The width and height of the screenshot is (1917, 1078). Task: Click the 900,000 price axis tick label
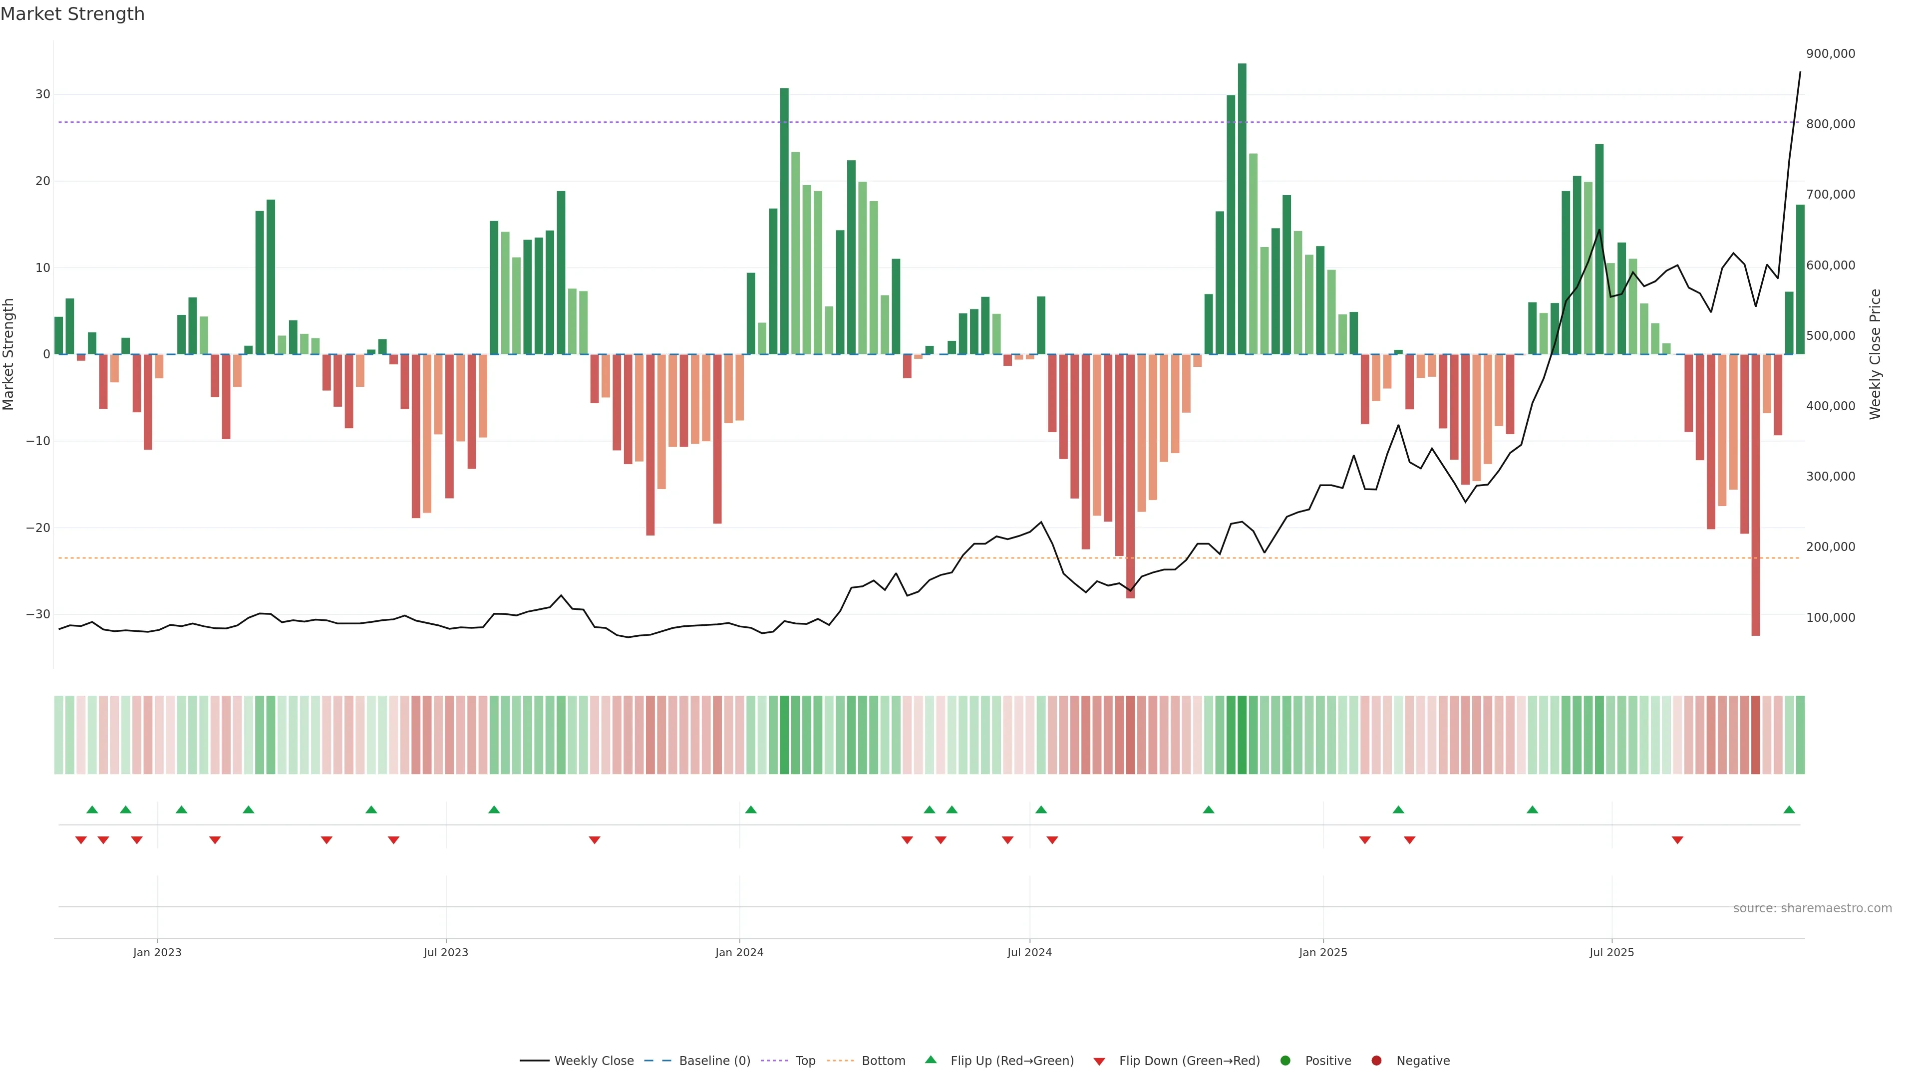pos(1831,53)
